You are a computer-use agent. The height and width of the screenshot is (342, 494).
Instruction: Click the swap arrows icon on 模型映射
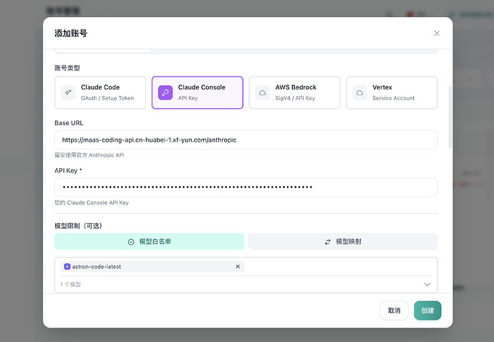pos(328,242)
